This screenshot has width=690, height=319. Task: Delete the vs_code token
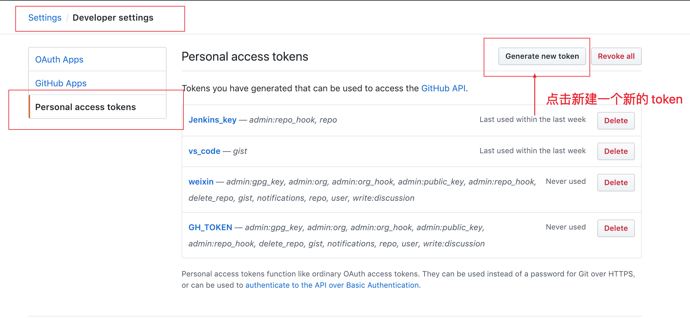(616, 151)
